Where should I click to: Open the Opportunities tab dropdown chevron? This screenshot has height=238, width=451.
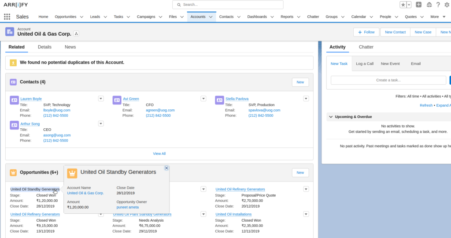point(81,17)
